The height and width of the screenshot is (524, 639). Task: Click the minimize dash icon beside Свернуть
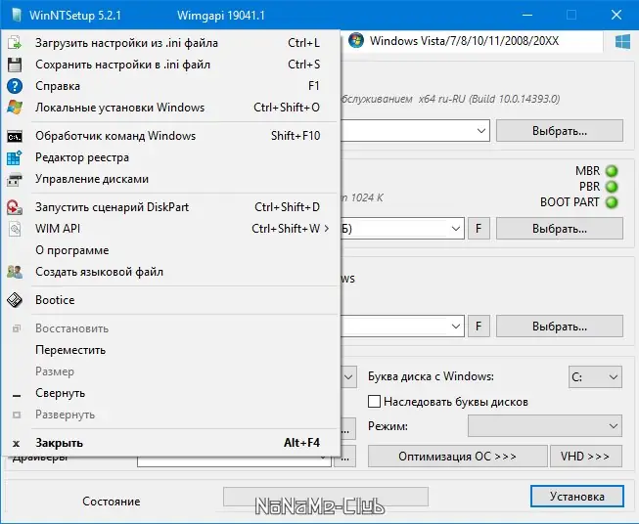[17, 395]
